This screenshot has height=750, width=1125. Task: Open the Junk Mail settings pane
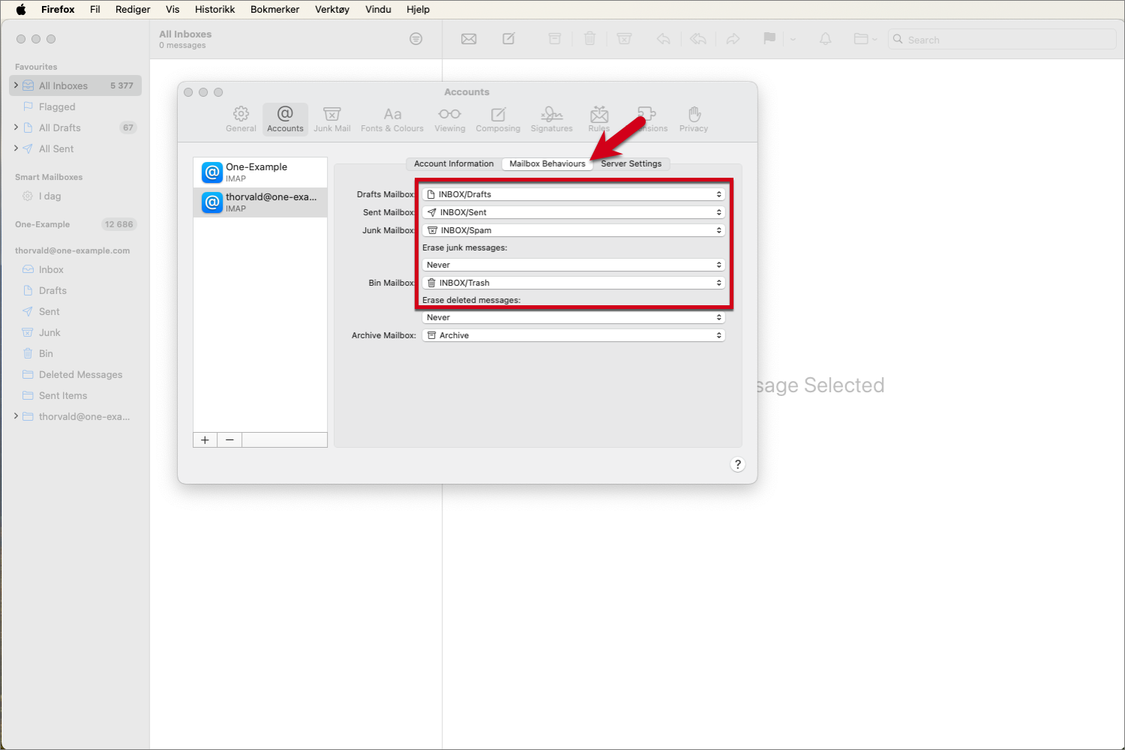[331, 118]
